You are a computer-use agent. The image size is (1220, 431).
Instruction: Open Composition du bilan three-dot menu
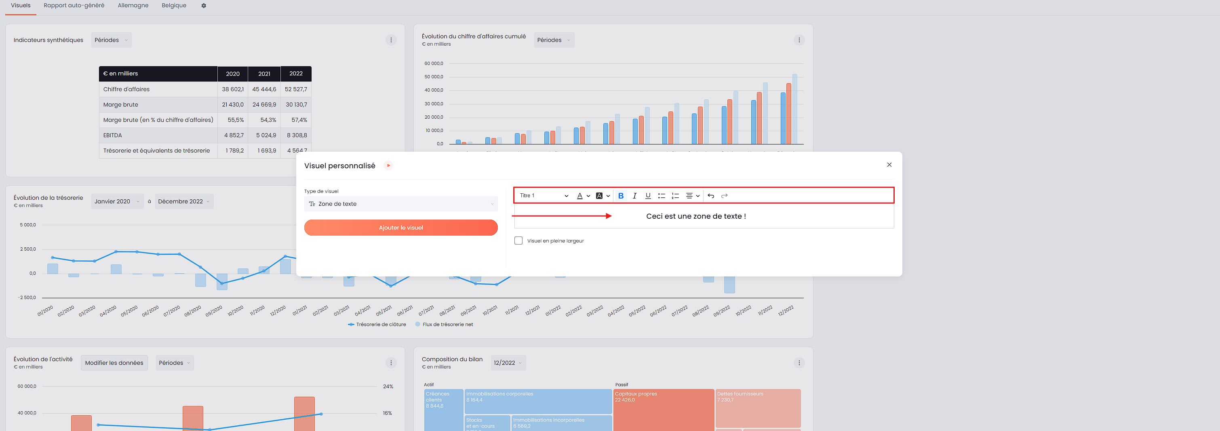pyautogui.click(x=799, y=363)
